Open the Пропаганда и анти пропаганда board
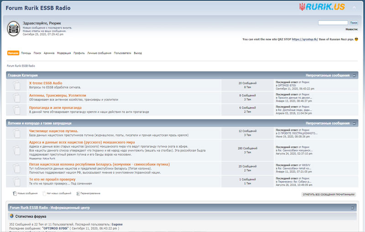365x232 pixels. point(55,108)
